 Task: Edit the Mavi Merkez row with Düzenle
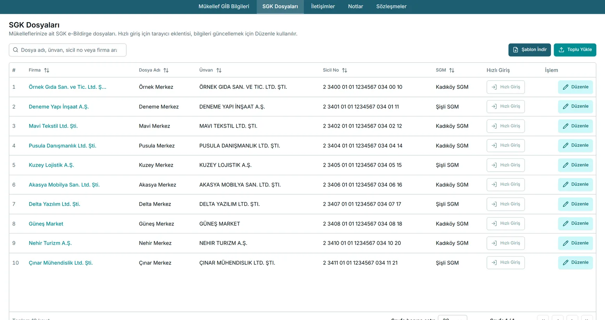tap(575, 126)
